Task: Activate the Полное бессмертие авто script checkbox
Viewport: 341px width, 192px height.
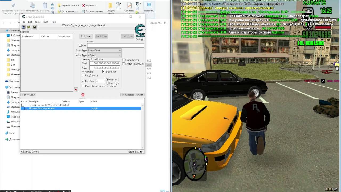Action: 26,108
